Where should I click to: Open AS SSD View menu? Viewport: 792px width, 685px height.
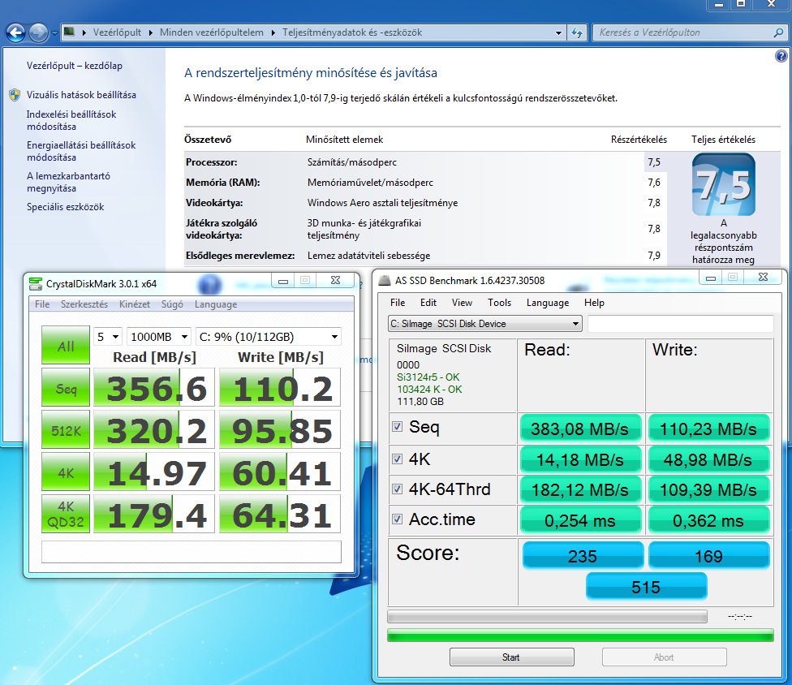click(x=462, y=303)
